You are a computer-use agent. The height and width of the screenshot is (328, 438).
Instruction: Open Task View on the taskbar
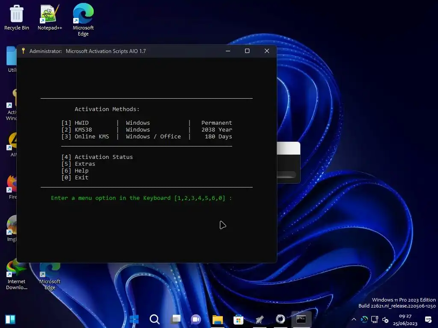click(x=176, y=319)
